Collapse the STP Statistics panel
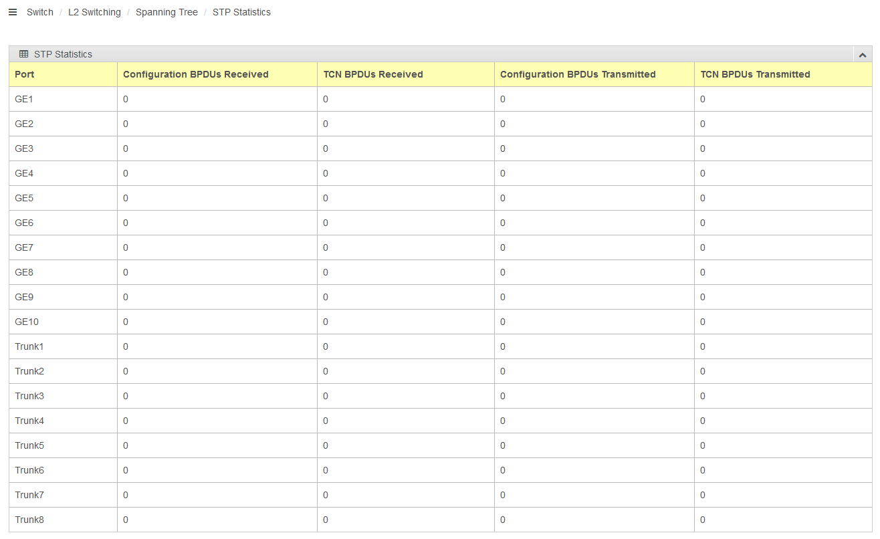 pyautogui.click(x=862, y=55)
